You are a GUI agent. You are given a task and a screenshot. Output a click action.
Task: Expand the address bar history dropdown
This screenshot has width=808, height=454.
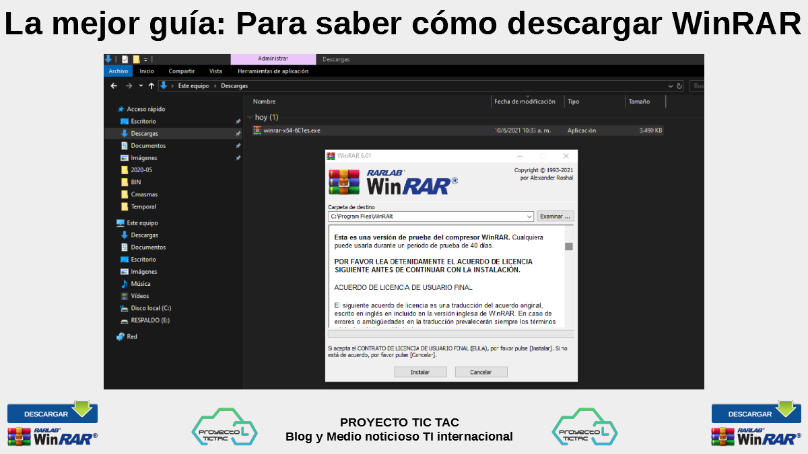(x=670, y=86)
